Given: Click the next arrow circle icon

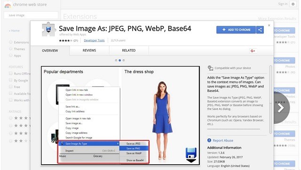Looking at the screenshot, I should click(x=281, y=108).
